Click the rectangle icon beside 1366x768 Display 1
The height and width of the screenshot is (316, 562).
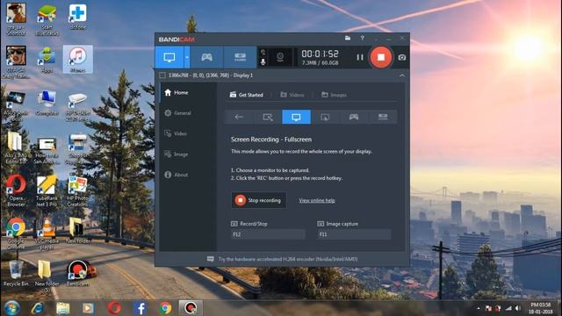point(162,75)
